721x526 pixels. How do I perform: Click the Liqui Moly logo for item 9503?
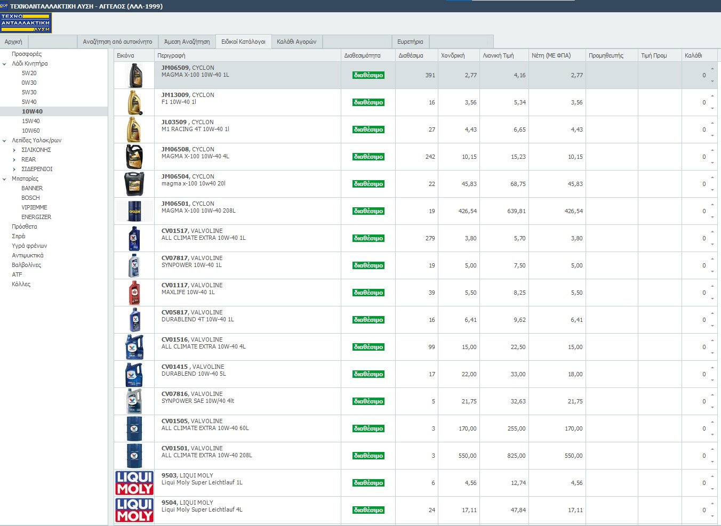coord(134,483)
